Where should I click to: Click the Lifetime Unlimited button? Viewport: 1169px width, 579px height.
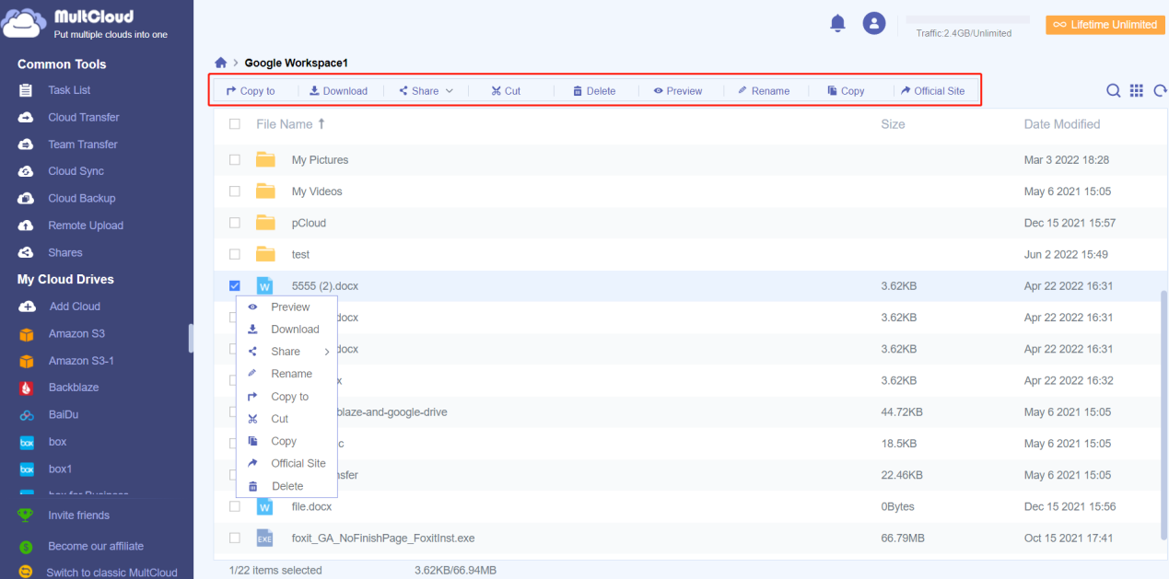[1105, 25]
